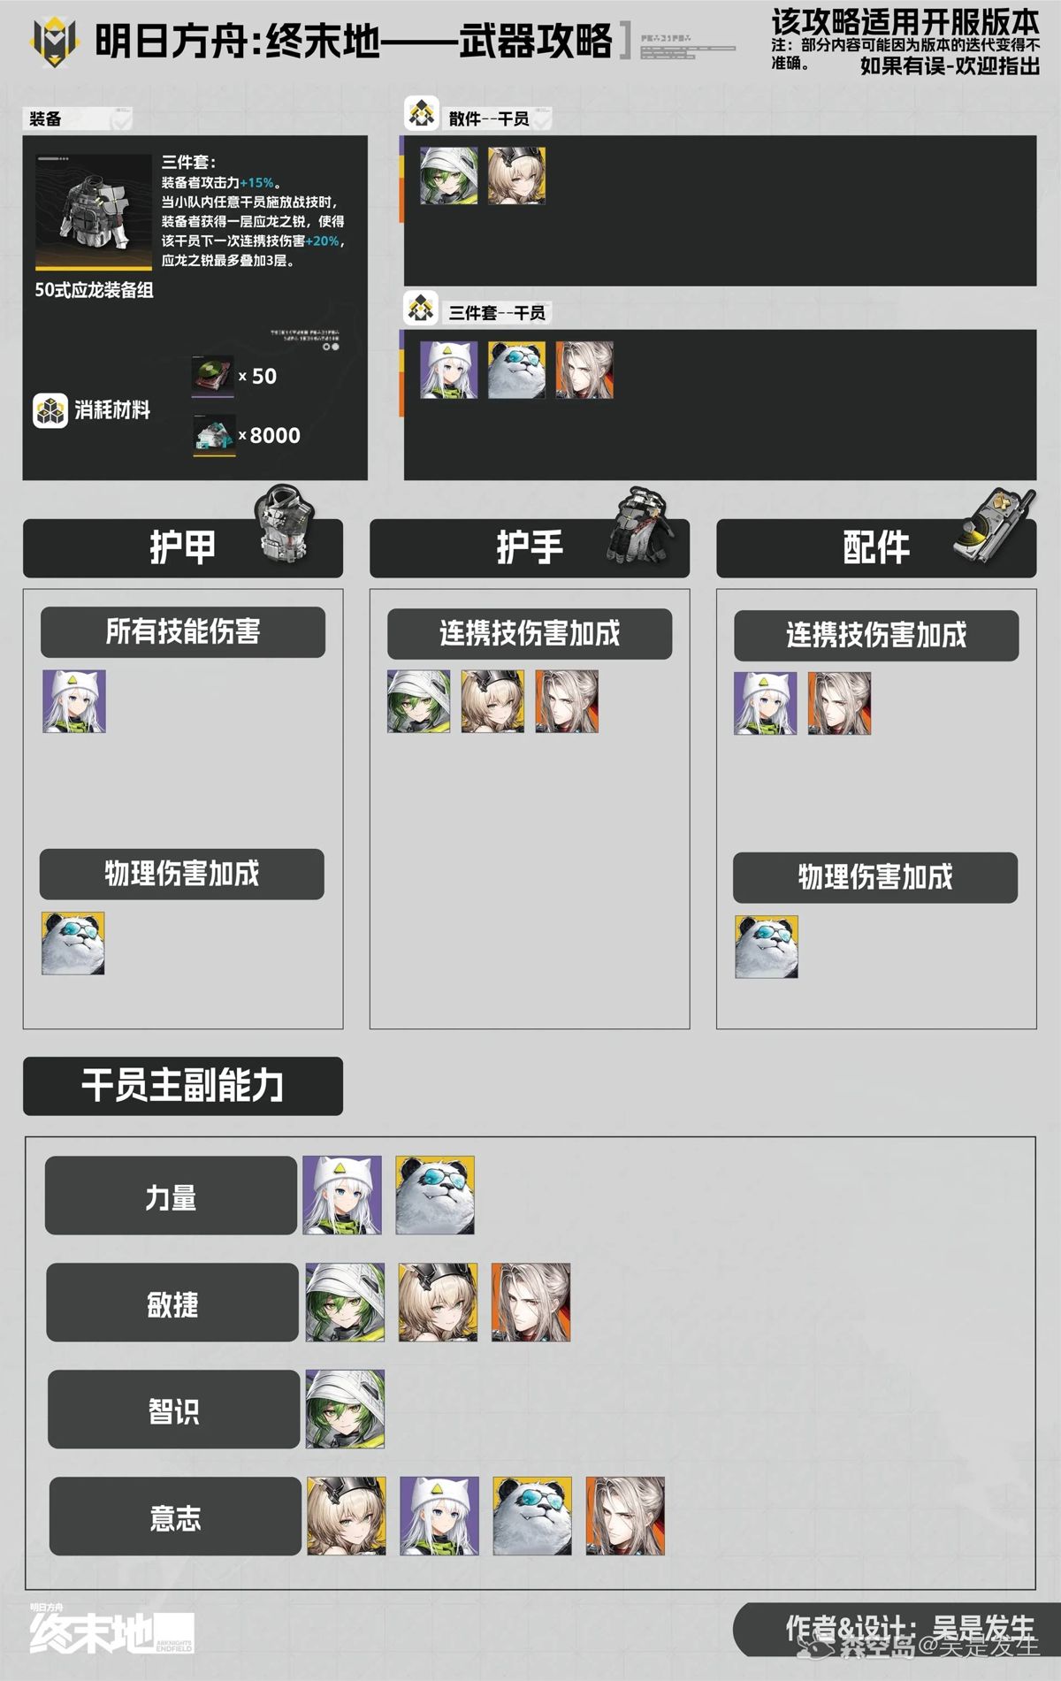Select the green-haired operator in 散件--干员 panel
The image size is (1061, 1681).
pos(448,176)
